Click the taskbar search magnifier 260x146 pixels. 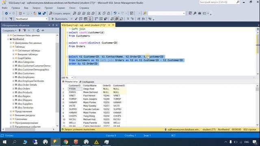point(15,142)
